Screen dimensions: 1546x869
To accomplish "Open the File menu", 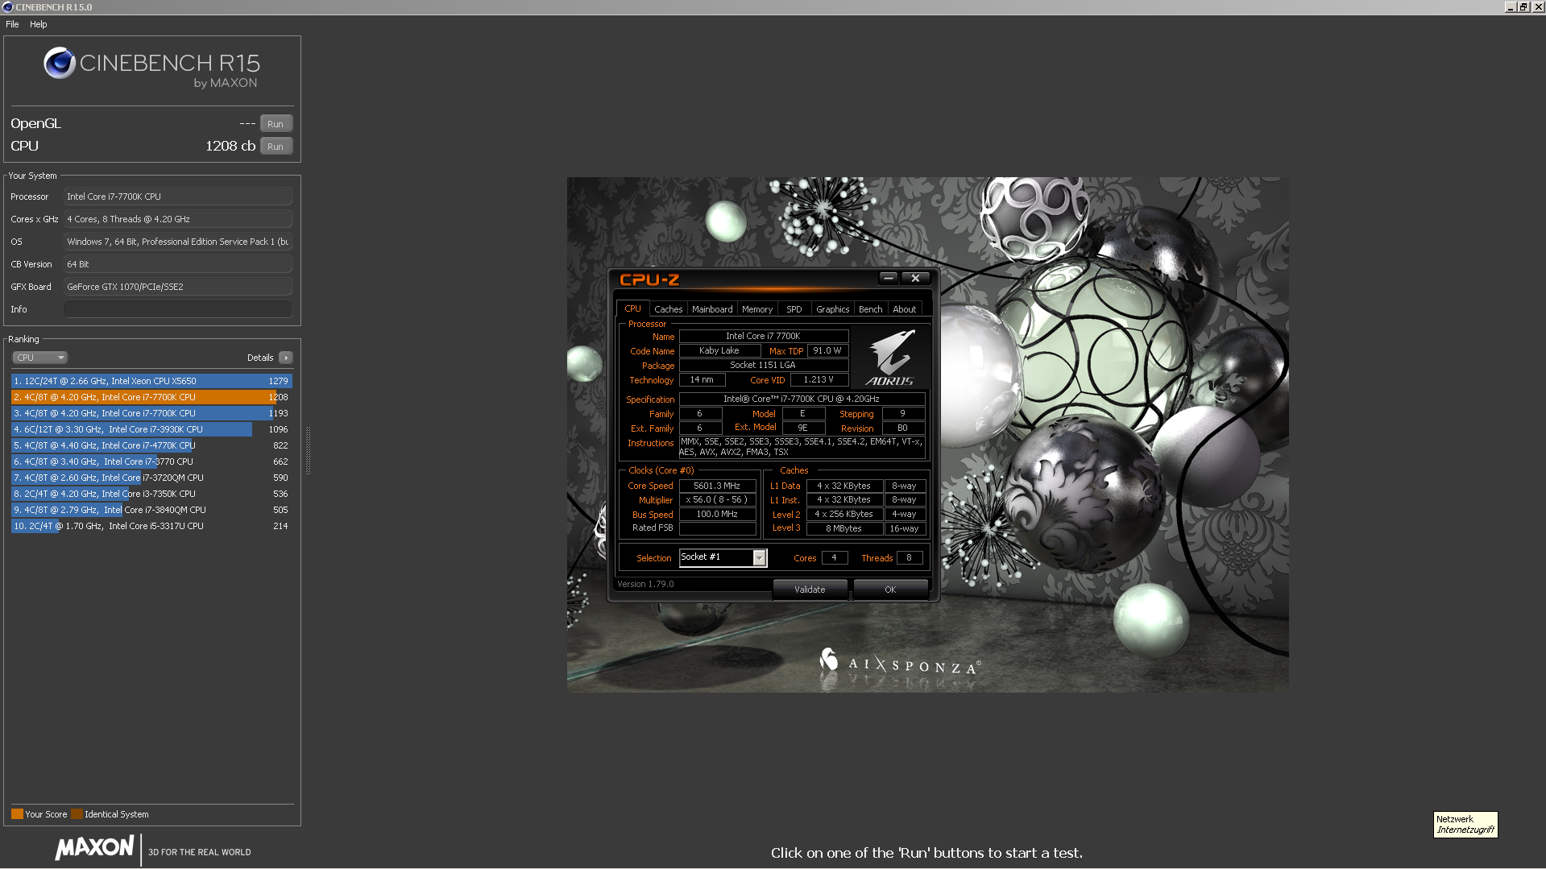I will coord(12,24).
